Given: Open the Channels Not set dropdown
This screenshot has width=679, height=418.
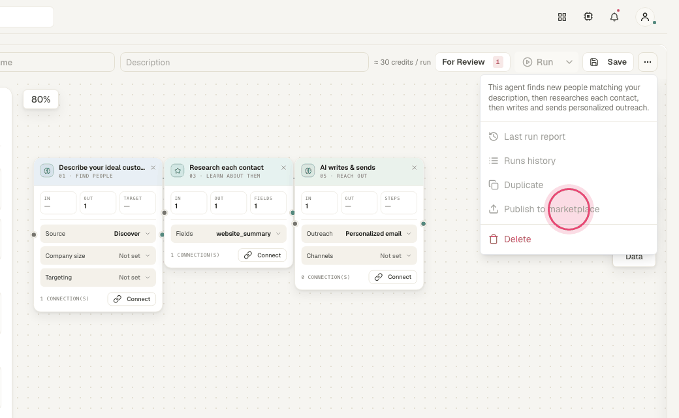Looking at the screenshot, I should point(359,255).
